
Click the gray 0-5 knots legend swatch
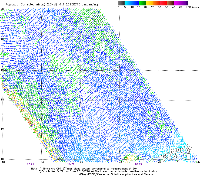point(121,3)
